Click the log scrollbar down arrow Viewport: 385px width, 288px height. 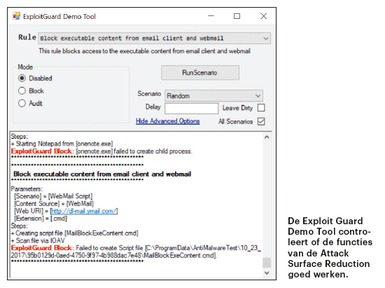pyautogui.click(x=267, y=273)
